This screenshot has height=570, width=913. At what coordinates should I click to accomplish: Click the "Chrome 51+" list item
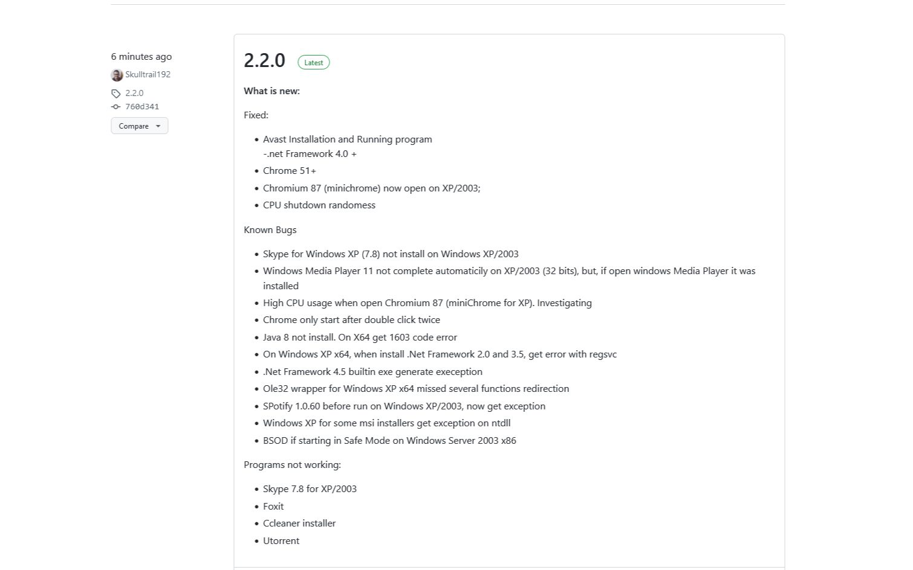coord(290,171)
